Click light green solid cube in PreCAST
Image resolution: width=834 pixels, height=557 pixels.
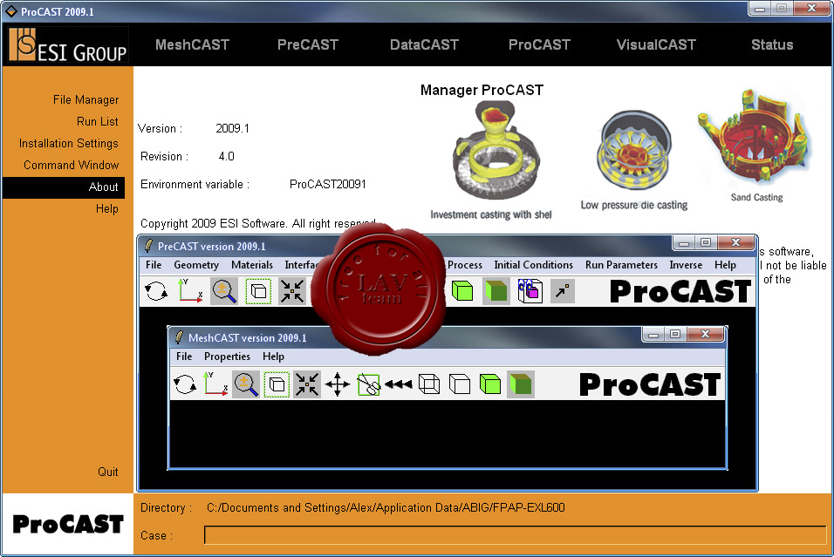click(x=462, y=291)
